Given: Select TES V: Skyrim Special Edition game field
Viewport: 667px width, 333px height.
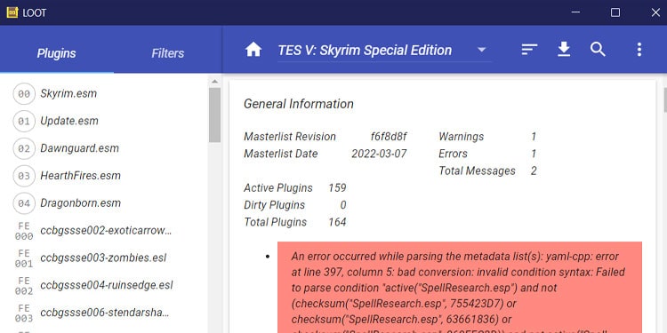Looking at the screenshot, I should tap(384, 51).
